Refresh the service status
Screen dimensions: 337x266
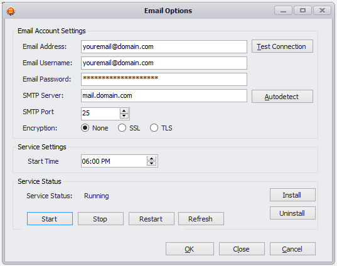tap(201, 219)
